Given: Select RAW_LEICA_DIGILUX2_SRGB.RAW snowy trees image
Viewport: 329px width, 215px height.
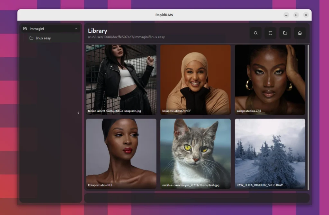Looking at the screenshot, I should (x=270, y=153).
